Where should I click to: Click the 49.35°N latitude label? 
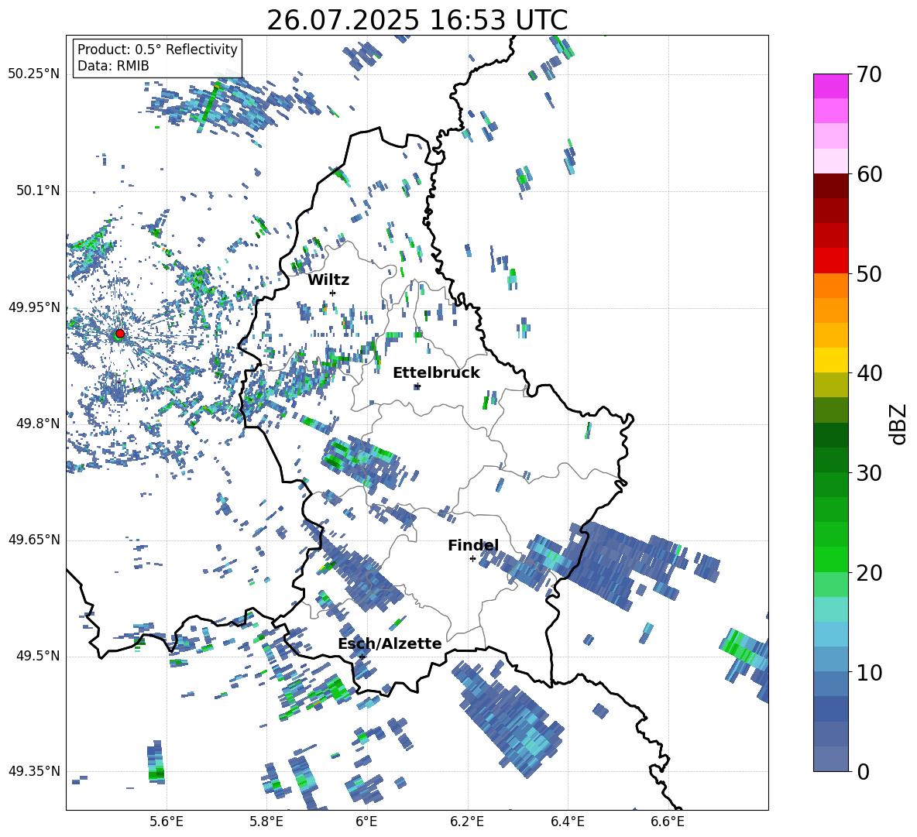(34, 771)
